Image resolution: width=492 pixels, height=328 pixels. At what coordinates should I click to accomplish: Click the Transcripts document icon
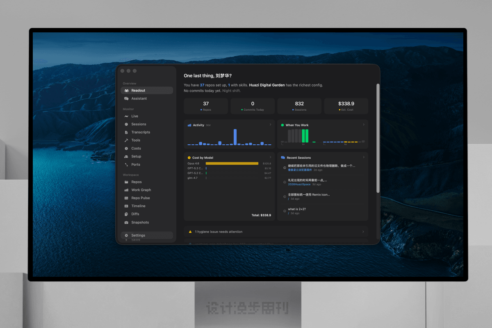coord(126,132)
